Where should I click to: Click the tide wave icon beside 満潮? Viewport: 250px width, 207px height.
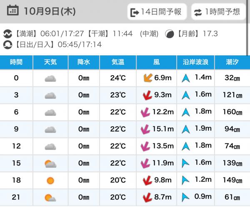coord(8,34)
